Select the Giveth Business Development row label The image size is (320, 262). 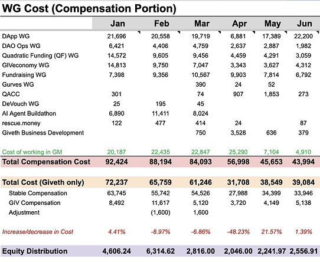43,133
